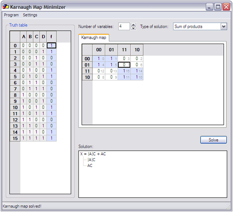Click the Karnaugh Map Minimizer title icon
This screenshot has width=233, height=212.
(6, 7)
